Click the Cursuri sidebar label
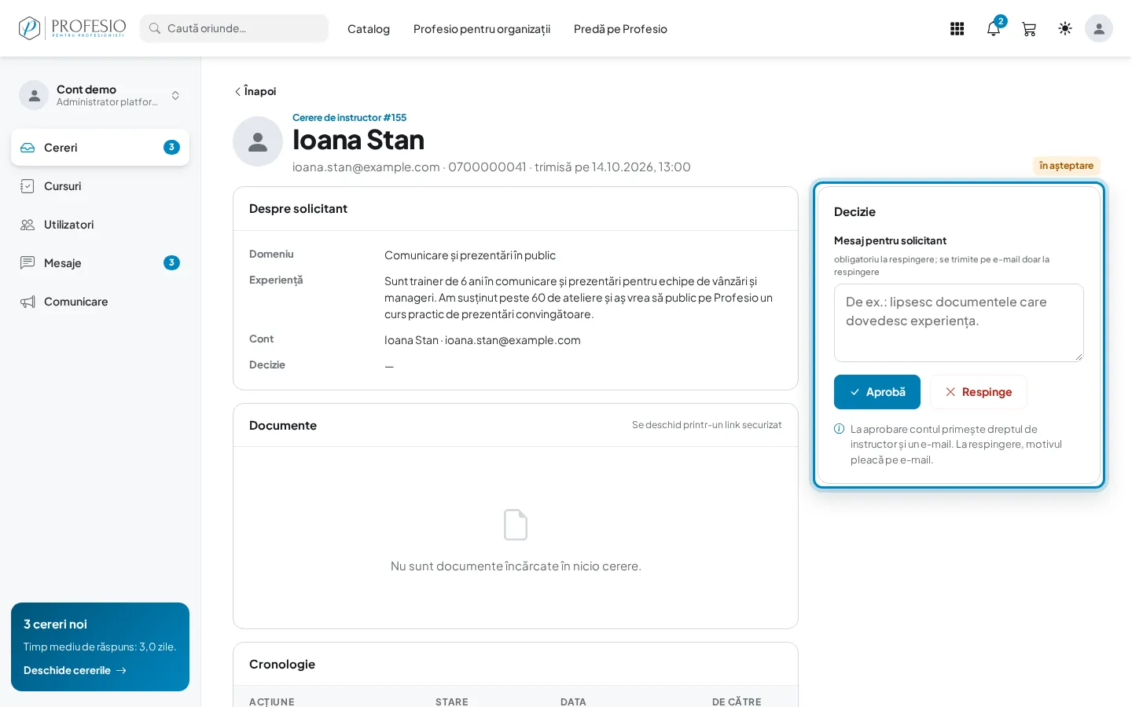Image resolution: width=1132 pixels, height=707 pixels. tap(63, 186)
